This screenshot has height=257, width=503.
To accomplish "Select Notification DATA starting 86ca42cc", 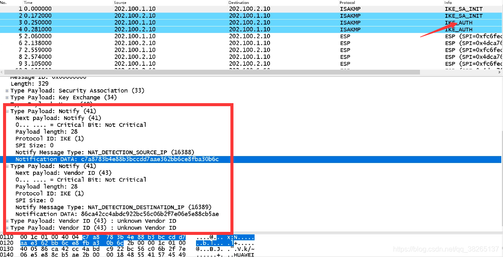I will (117, 214).
